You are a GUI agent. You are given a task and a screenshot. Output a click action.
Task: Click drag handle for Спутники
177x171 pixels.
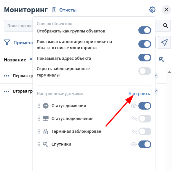click(39, 144)
